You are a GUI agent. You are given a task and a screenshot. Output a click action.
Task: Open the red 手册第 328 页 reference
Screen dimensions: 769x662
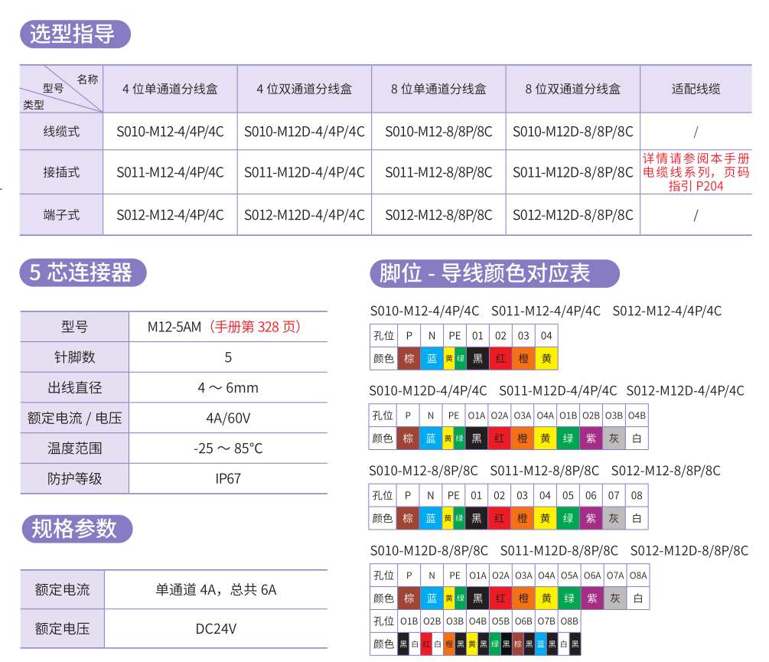[x=255, y=327]
